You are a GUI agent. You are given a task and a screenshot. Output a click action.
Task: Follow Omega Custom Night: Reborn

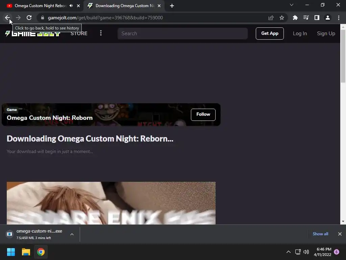pos(203,114)
